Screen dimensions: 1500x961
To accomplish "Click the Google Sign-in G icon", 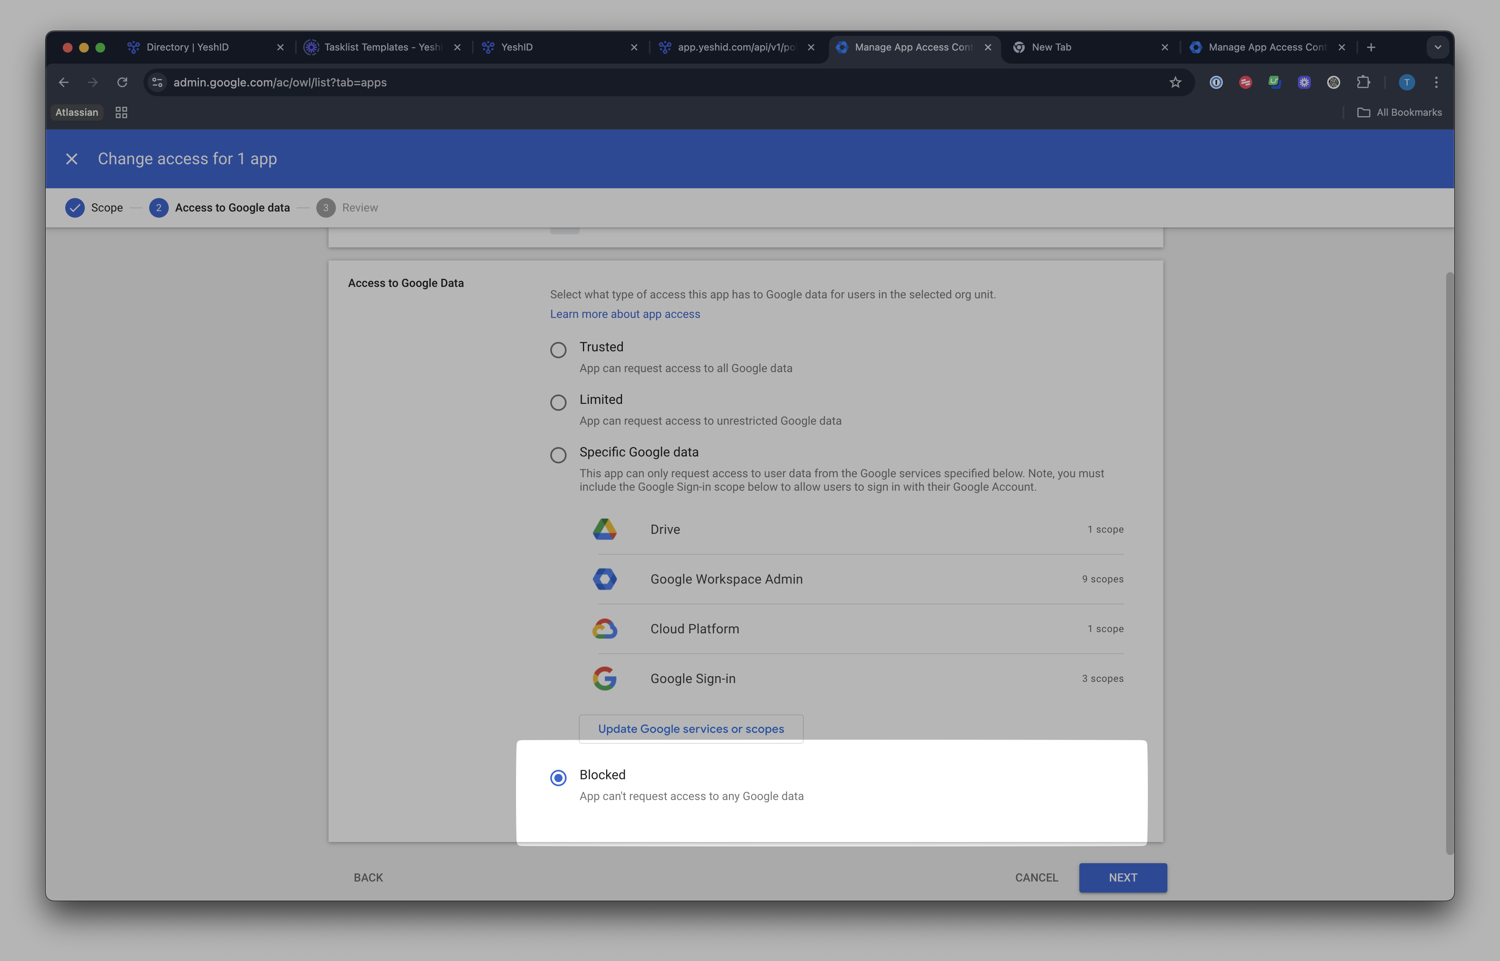I will (604, 678).
